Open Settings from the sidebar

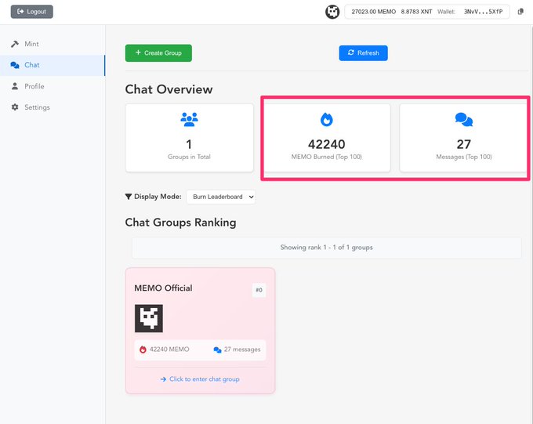coord(36,107)
